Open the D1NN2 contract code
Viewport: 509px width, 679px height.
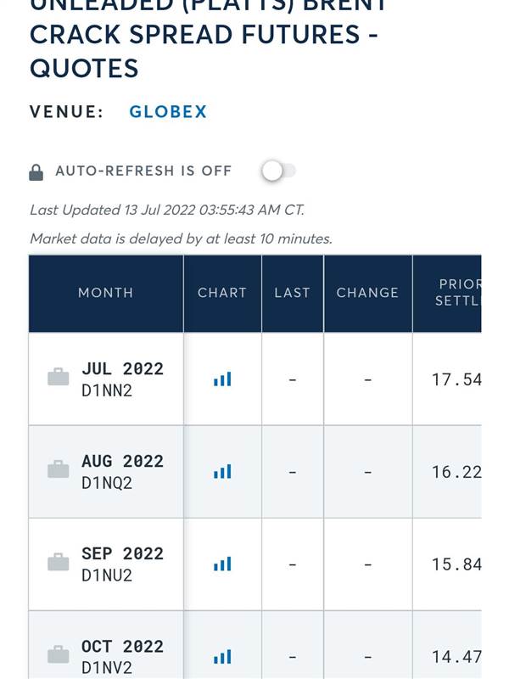pyautogui.click(x=107, y=390)
